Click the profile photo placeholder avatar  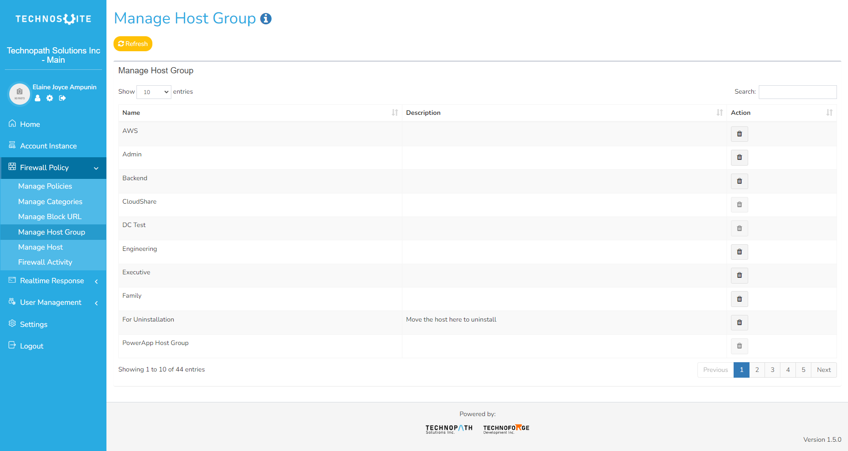(19, 94)
